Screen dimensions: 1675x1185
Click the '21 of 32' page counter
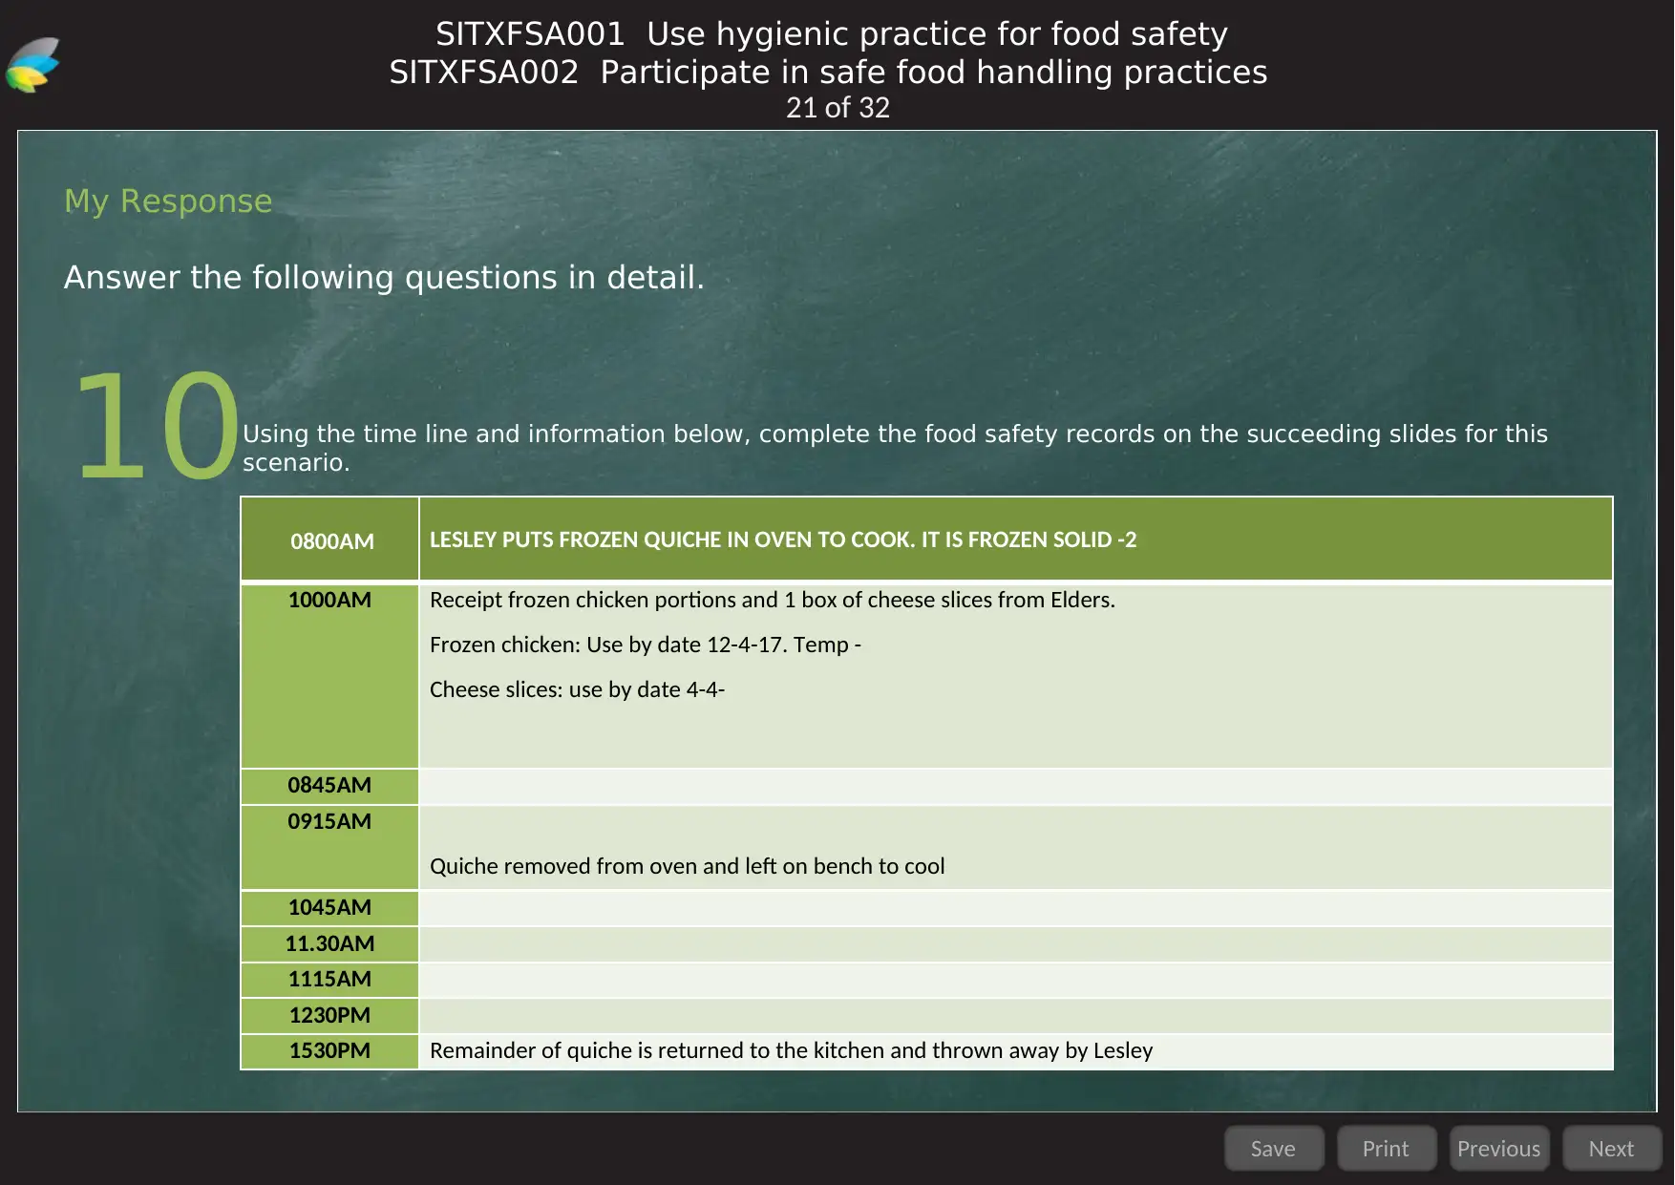837,108
